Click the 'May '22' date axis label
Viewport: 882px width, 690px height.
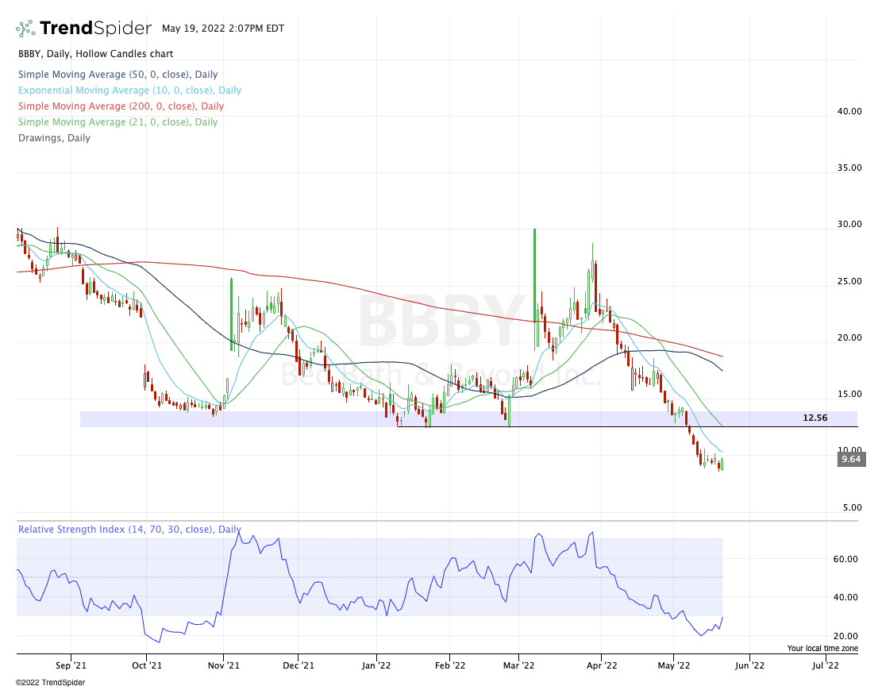[x=674, y=666]
